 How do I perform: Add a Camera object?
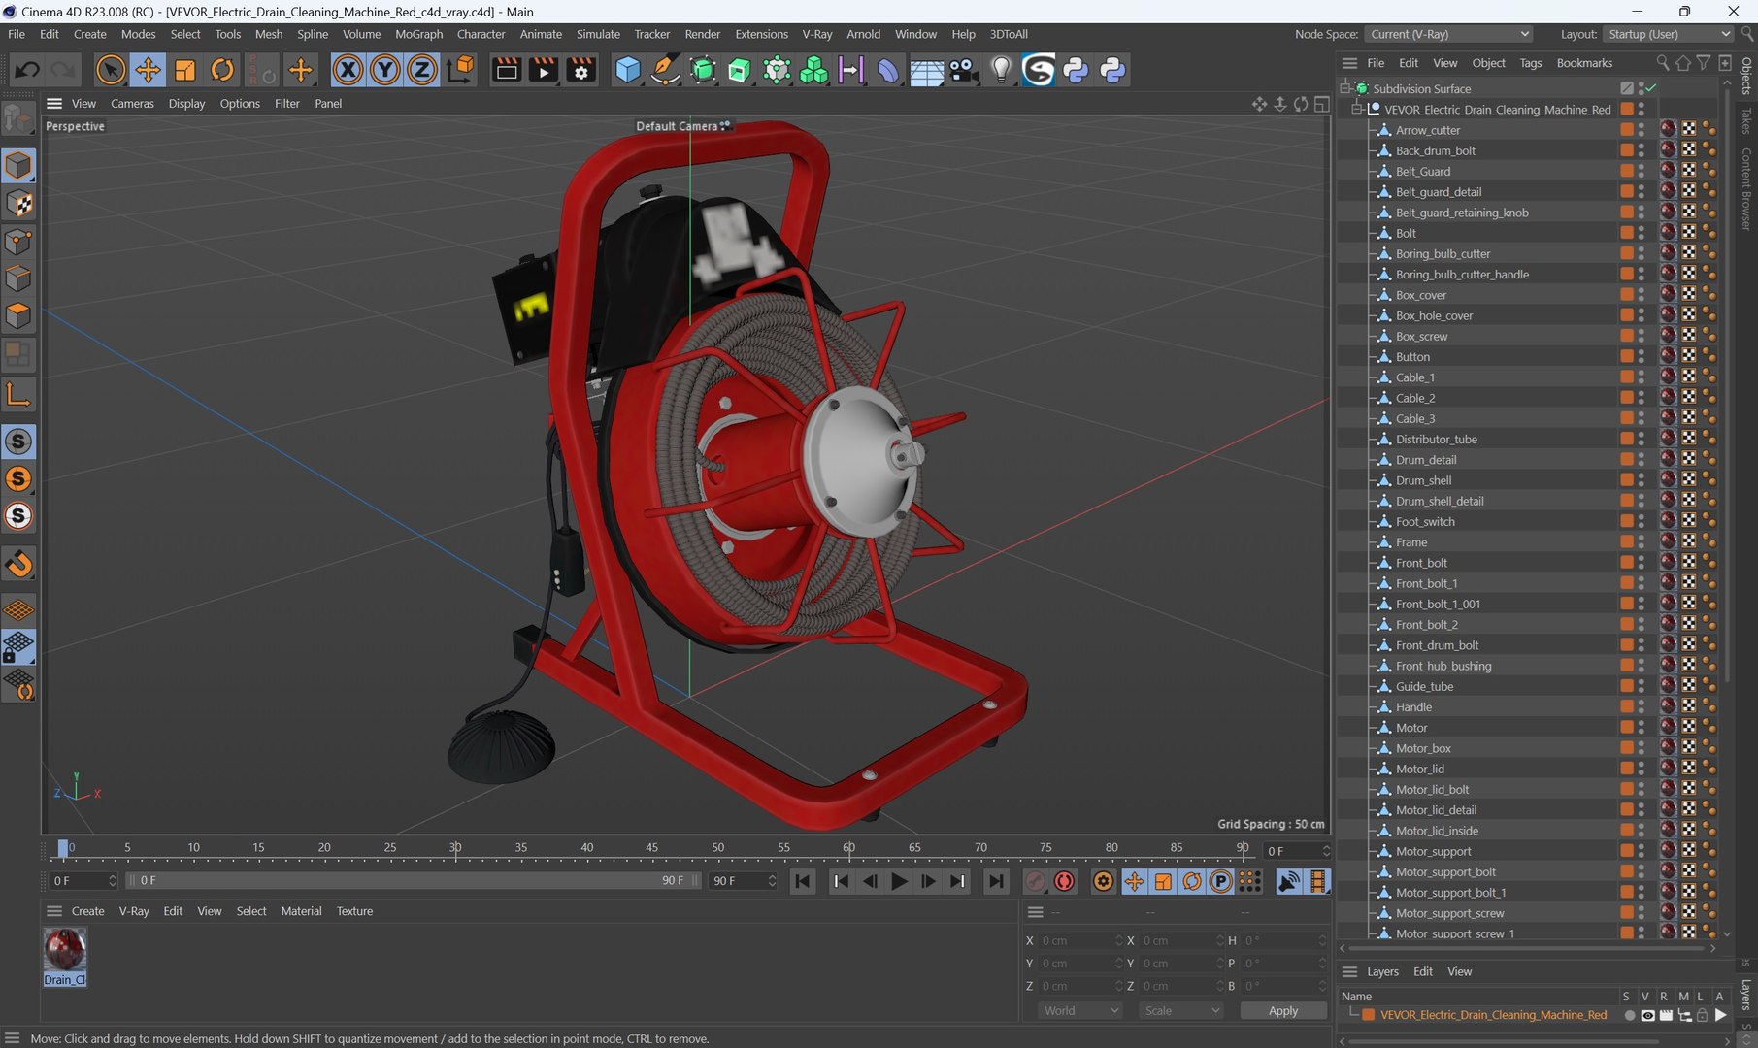[963, 70]
